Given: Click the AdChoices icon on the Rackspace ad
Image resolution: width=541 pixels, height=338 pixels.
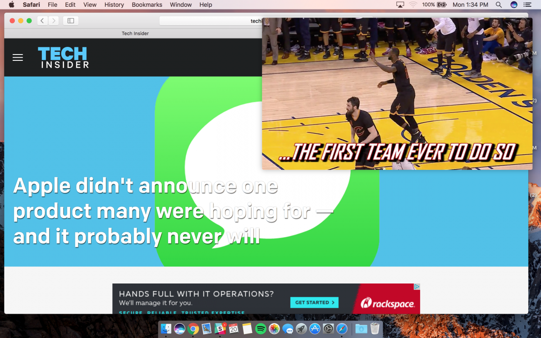Looking at the screenshot, I should [417, 287].
